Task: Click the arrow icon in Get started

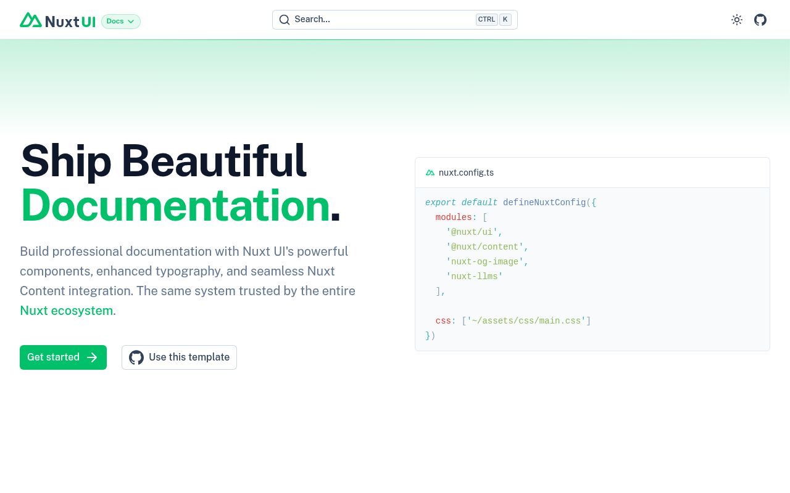Action: [92, 357]
